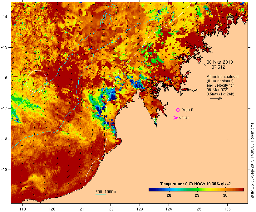Click the colorbar tick label 29
256x212 pixels.
pyautogui.click(x=197, y=195)
